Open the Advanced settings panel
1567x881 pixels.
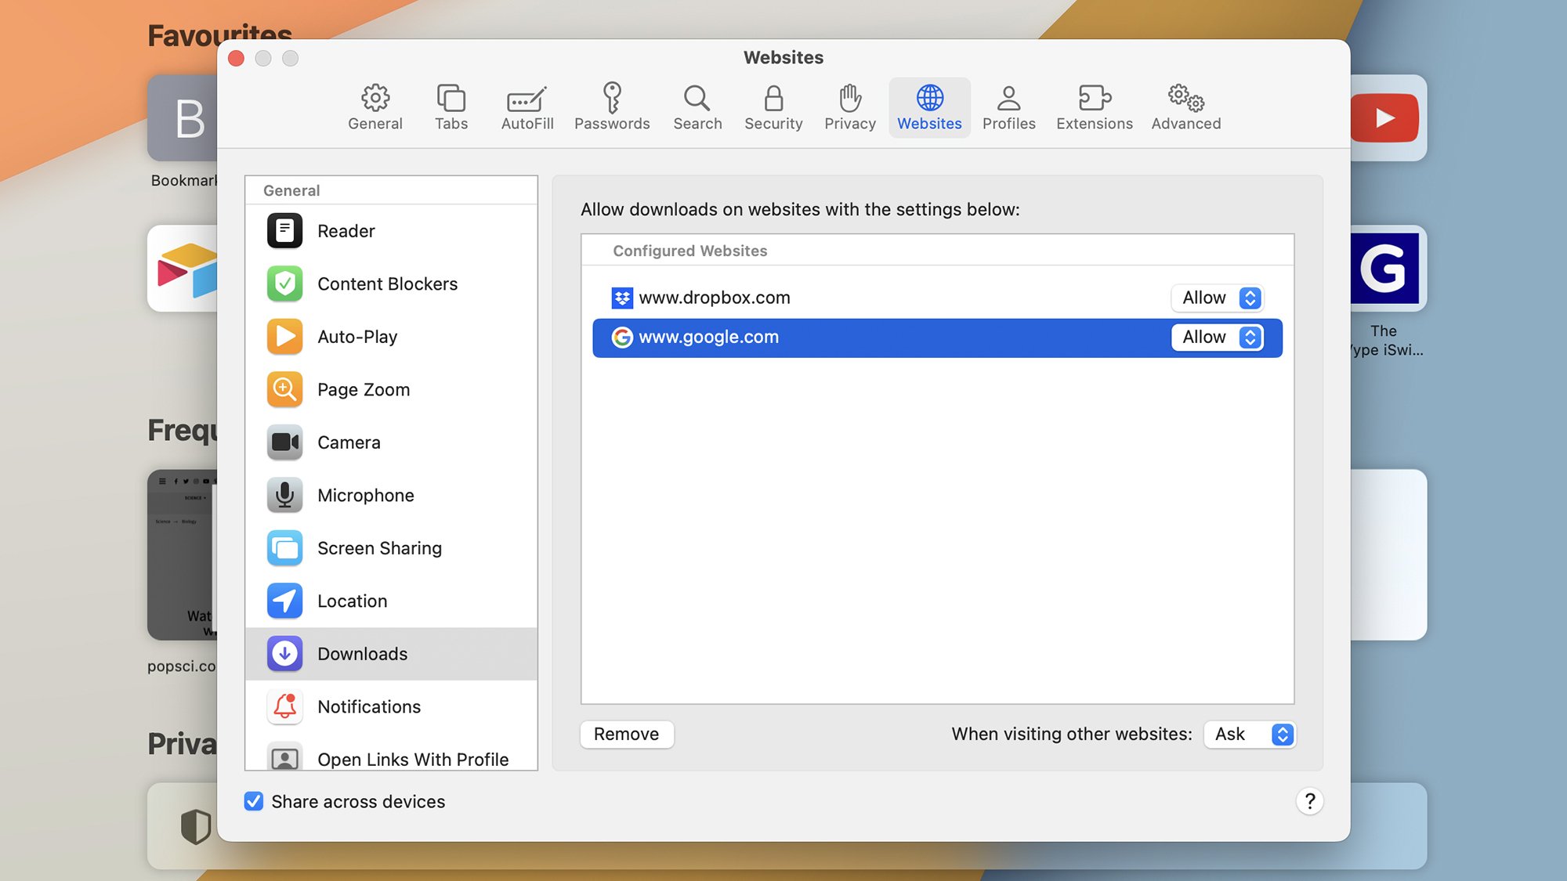tap(1185, 104)
